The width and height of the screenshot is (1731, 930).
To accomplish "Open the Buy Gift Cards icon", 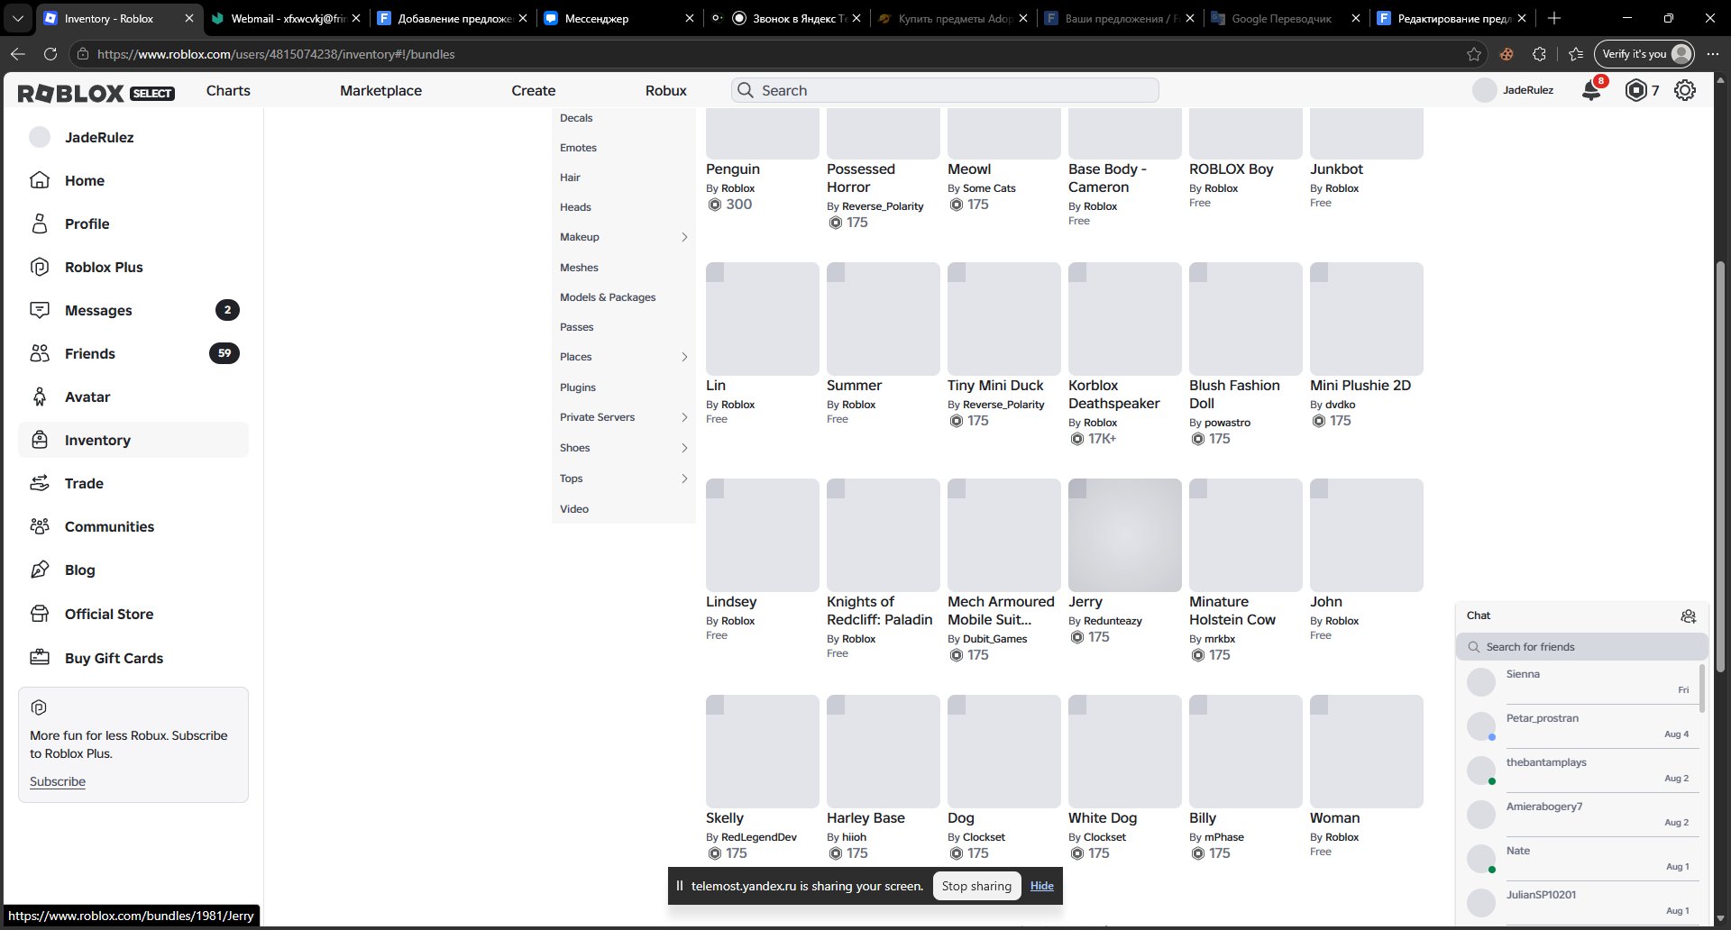I will (40, 658).
